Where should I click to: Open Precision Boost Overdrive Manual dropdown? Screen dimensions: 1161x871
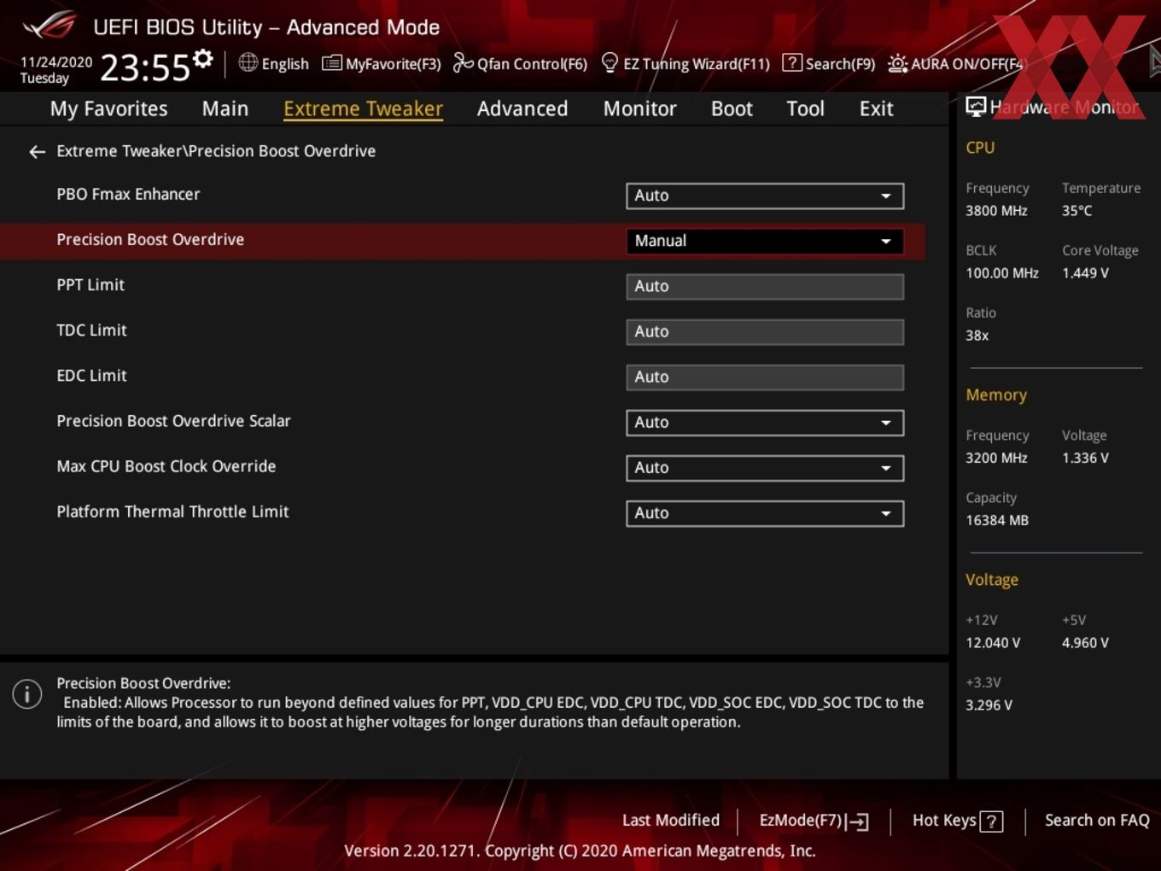(x=765, y=241)
